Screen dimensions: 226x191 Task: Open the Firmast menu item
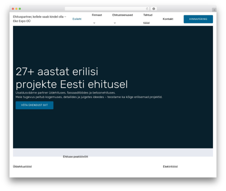(97, 15)
